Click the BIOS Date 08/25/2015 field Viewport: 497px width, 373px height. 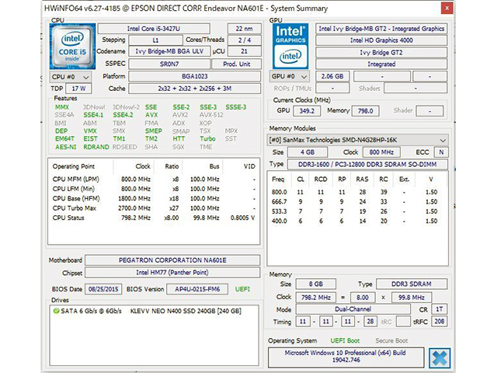[x=103, y=289]
